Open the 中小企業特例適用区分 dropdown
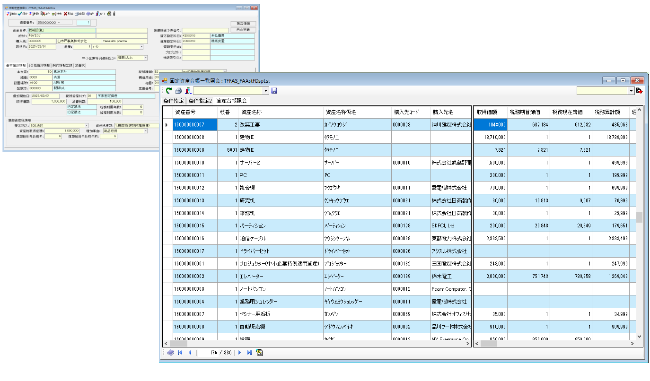This screenshot has width=650, height=381. tap(145, 58)
